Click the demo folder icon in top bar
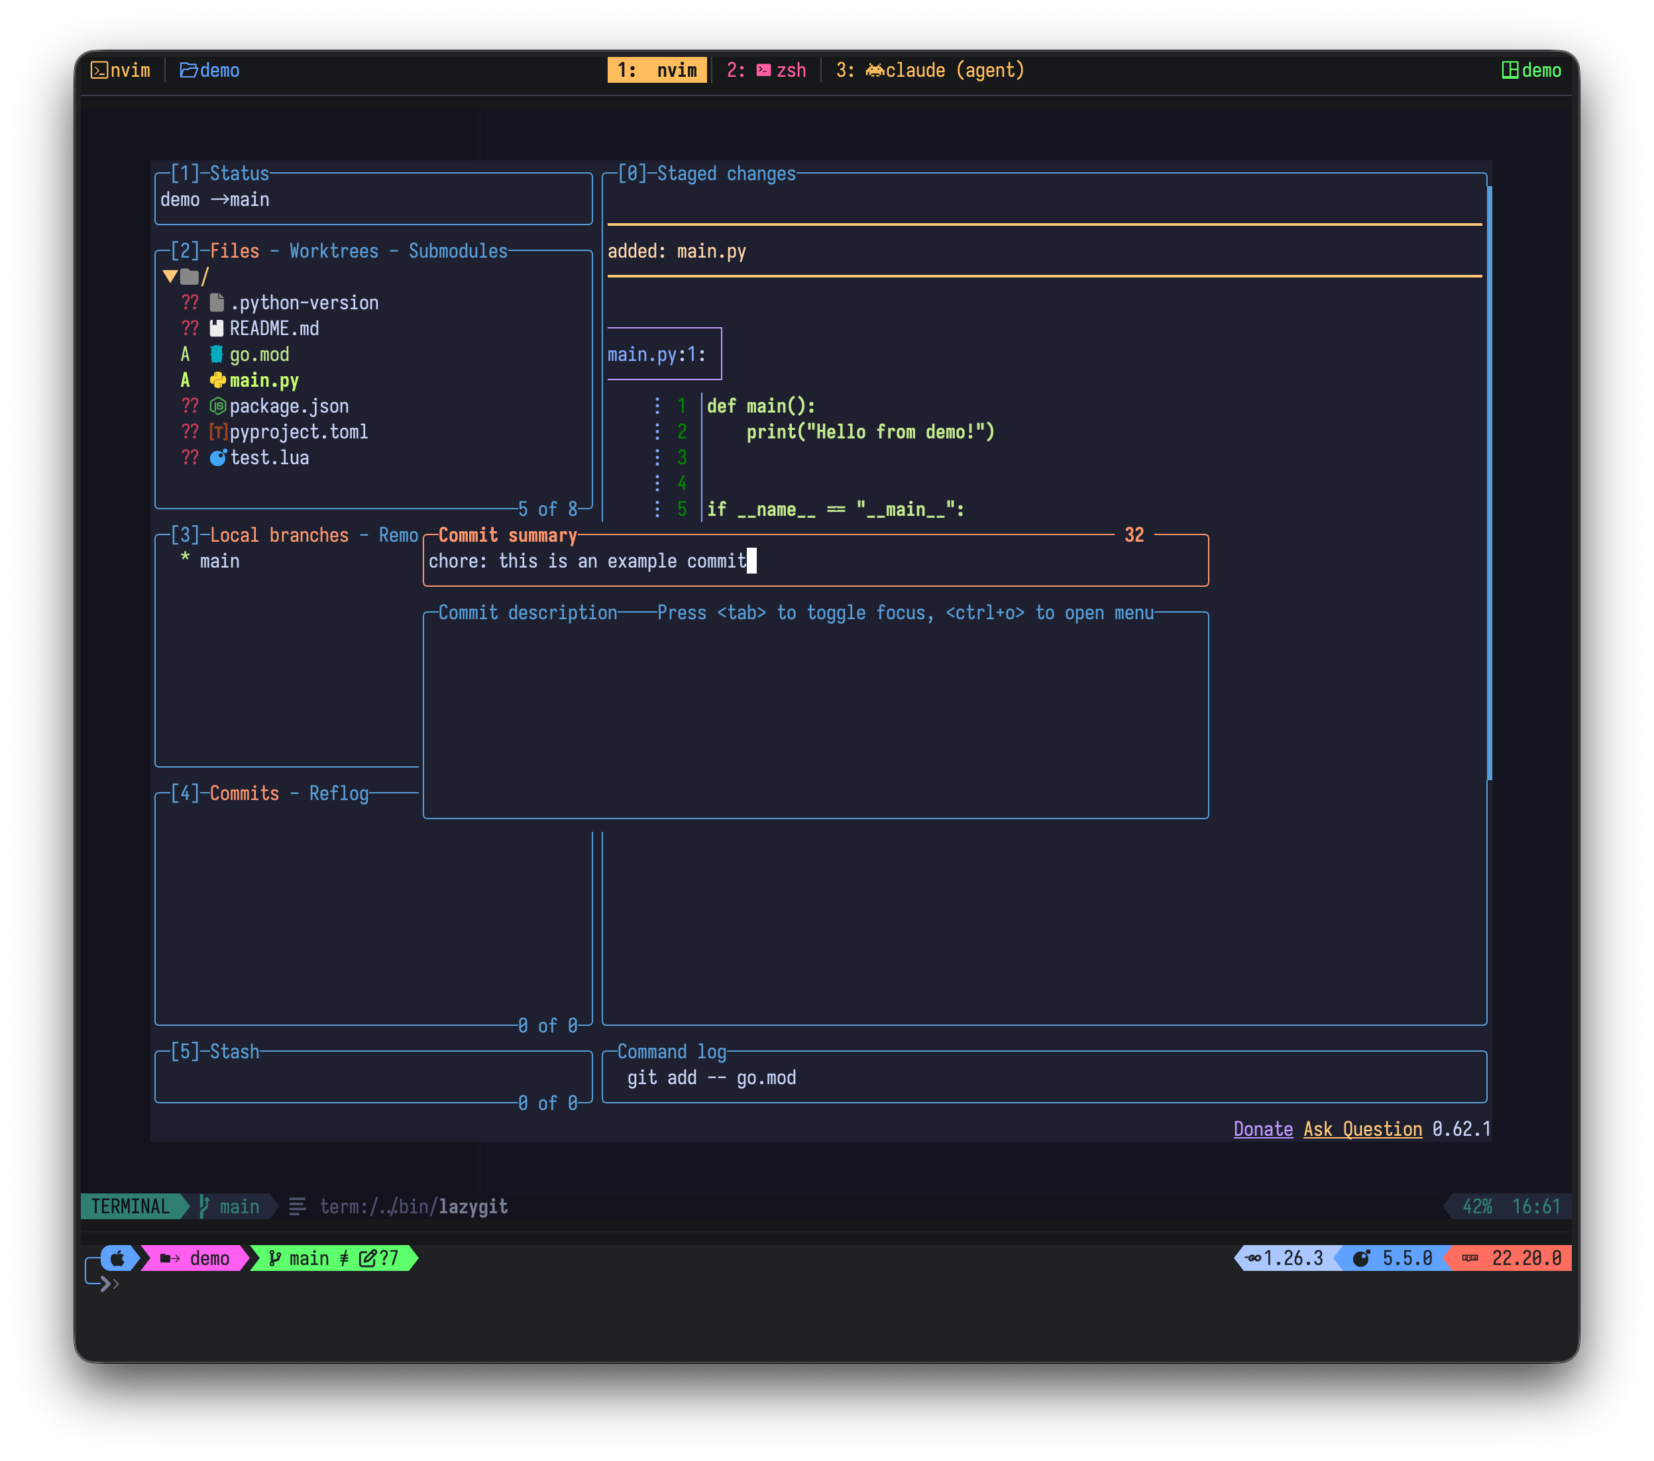Screen dimensions: 1654x1461 (x=189, y=70)
